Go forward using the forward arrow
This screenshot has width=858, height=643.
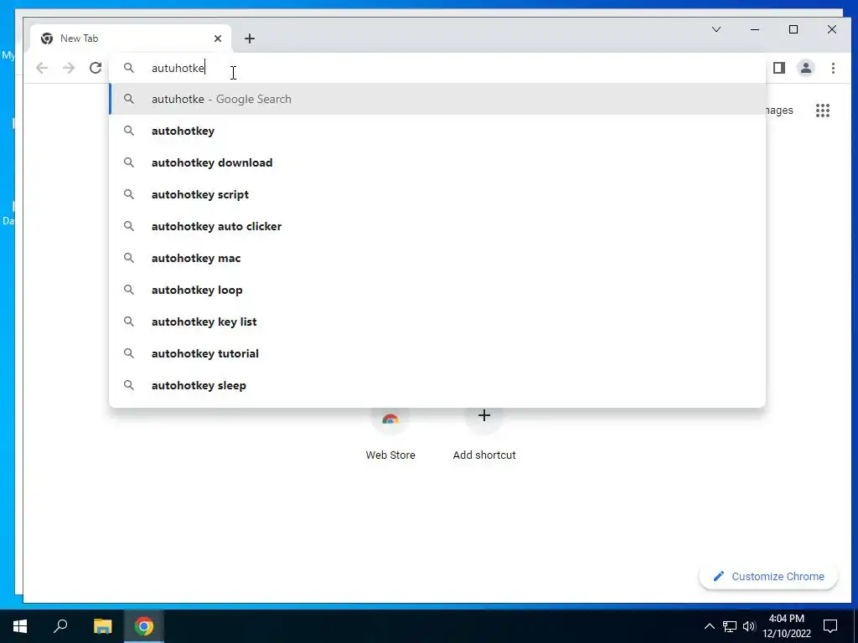tap(69, 68)
